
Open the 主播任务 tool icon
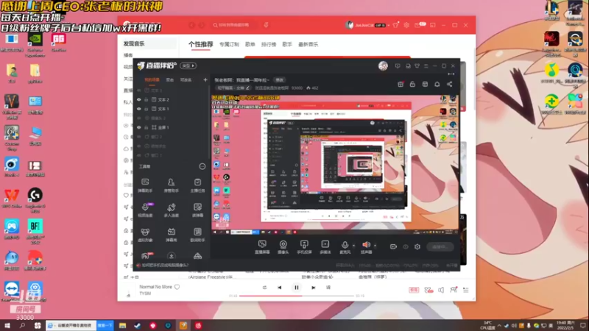coord(197,185)
